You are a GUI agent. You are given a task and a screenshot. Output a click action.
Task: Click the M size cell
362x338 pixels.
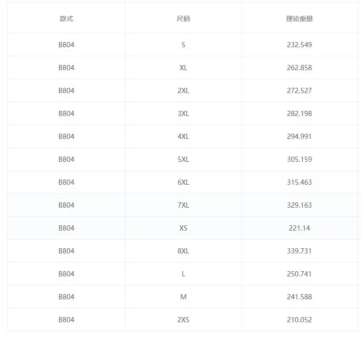click(x=183, y=296)
